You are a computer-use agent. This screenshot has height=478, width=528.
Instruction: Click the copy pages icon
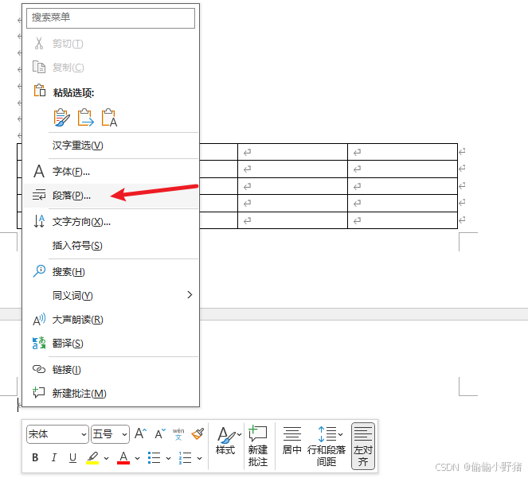[x=39, y=67]
